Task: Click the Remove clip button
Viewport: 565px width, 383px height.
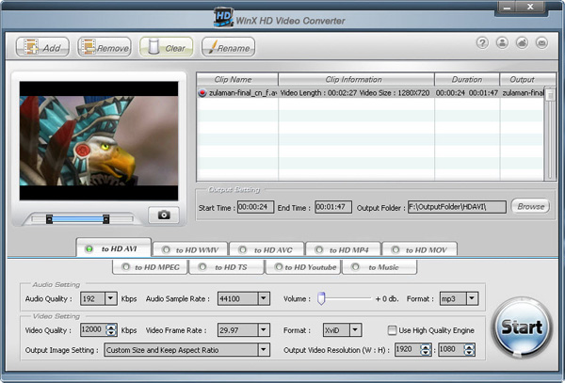Action: point(105,47)
